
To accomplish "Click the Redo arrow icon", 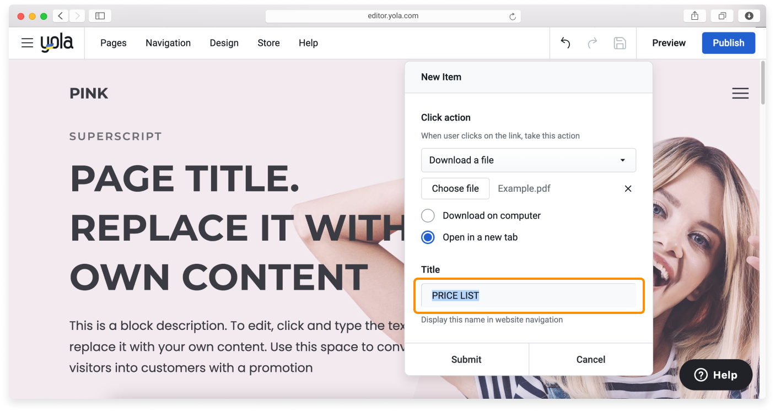I will [x=593, y=42].
